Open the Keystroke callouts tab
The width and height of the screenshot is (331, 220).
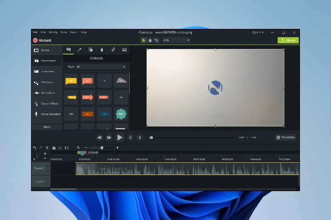pyautogui.click(x=125, y=50)
